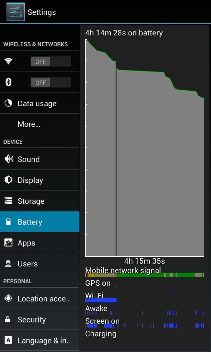Viewport: 211px width, 352px height.
Task: Open the Users settings entry
Action: (x=40, y=264)
